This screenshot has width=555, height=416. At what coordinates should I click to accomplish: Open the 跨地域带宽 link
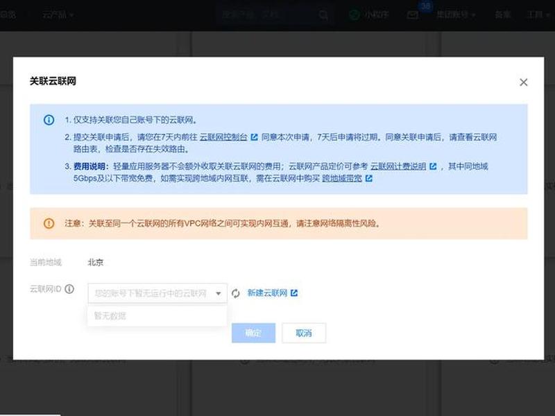tap(342, 178)
